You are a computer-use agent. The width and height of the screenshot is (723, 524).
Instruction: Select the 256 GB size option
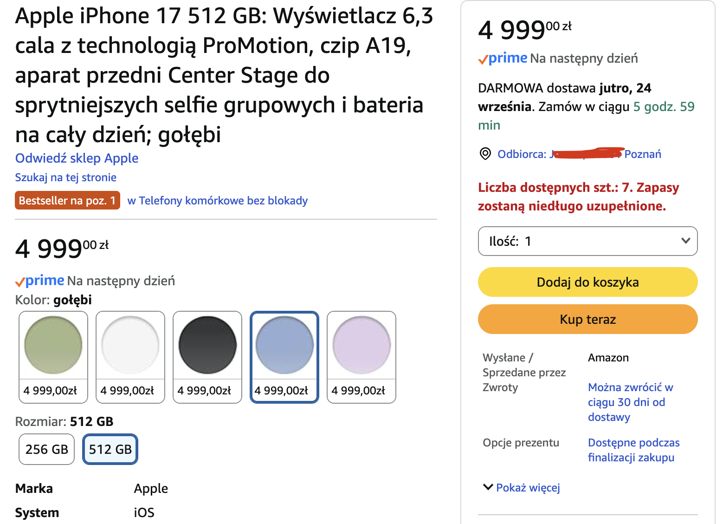46,449
